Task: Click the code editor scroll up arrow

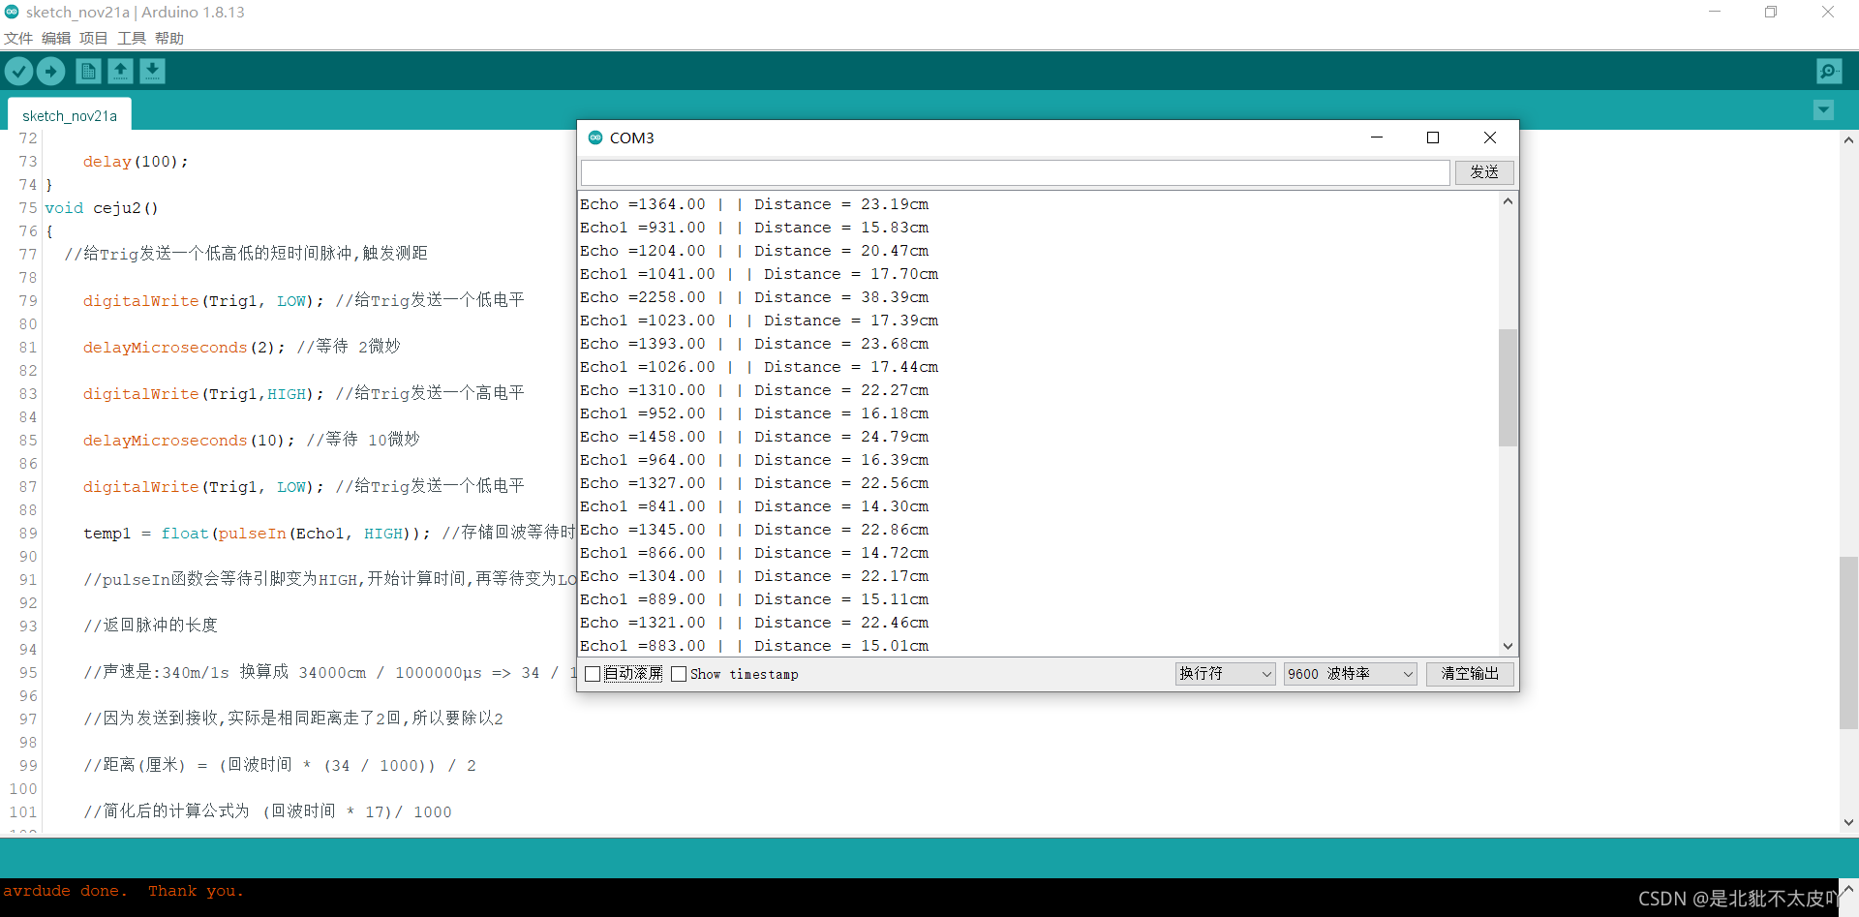Action: coord(1848,140)
